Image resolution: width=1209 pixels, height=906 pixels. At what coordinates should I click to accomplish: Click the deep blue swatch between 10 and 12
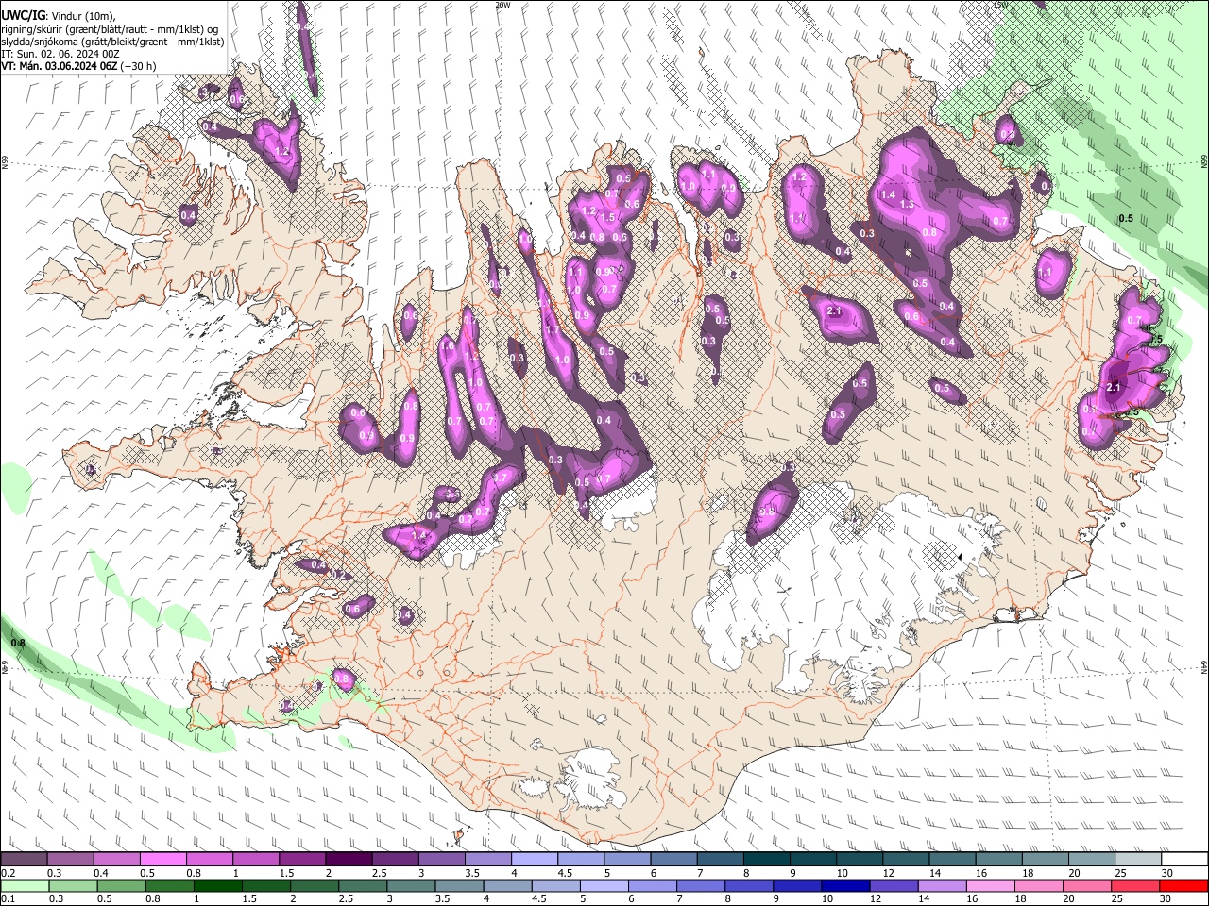tap(845, 886)
